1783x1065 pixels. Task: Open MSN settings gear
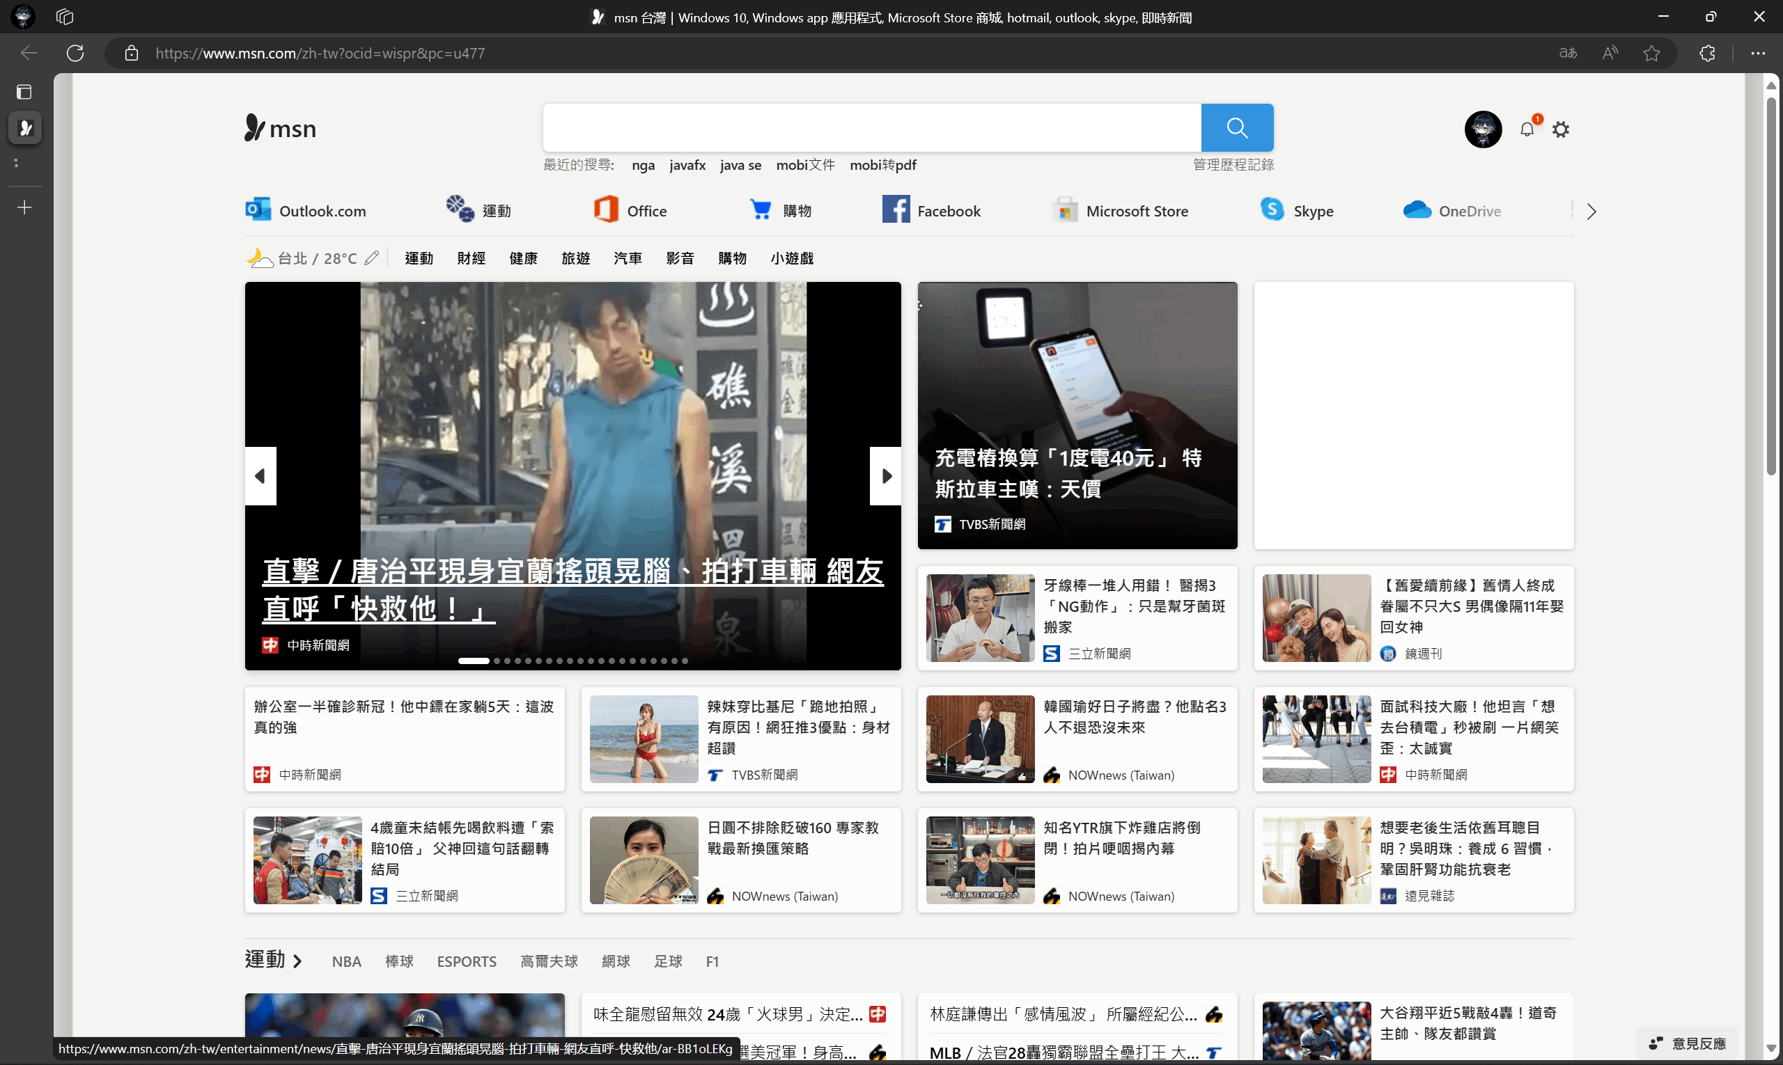tap(1560, 129)
